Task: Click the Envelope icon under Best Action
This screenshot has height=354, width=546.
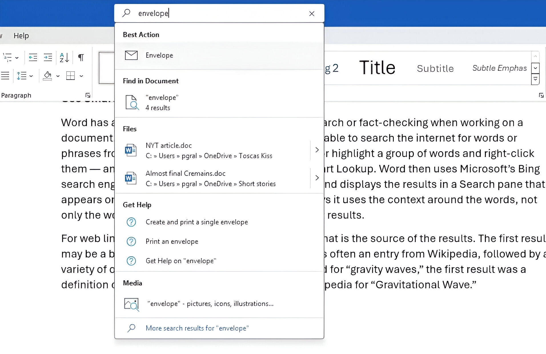Action: click(x=131, y=55)
